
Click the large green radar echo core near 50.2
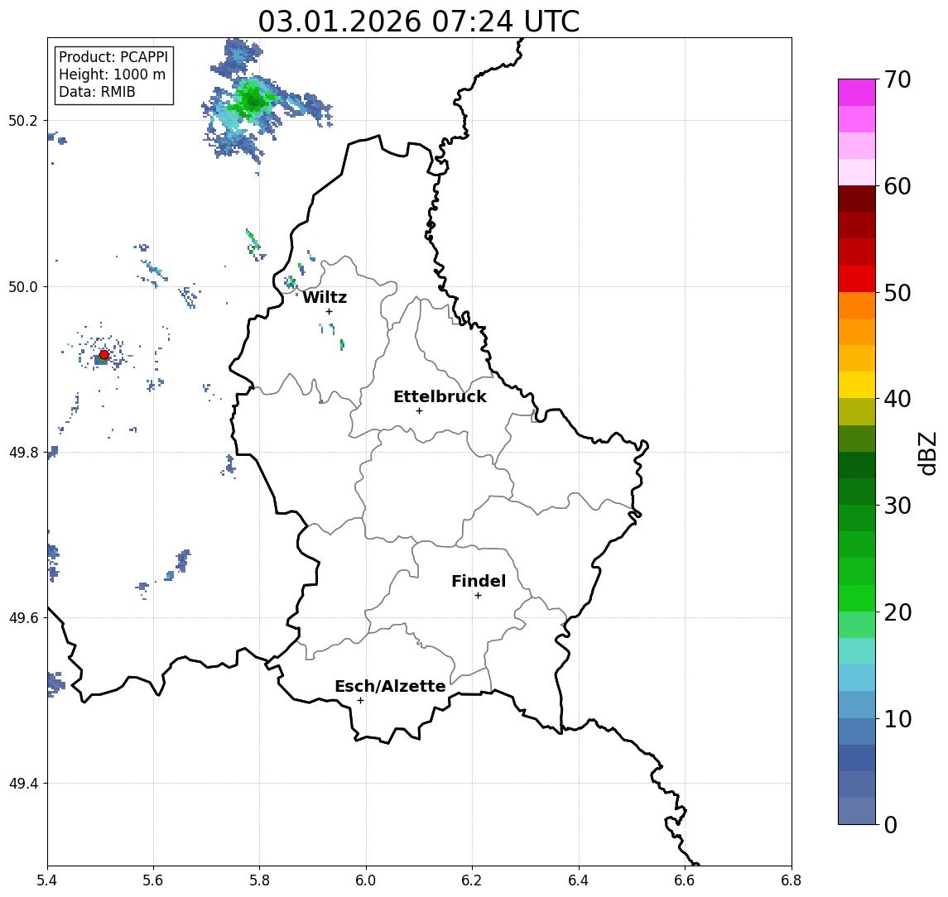[x=253, y=98]
